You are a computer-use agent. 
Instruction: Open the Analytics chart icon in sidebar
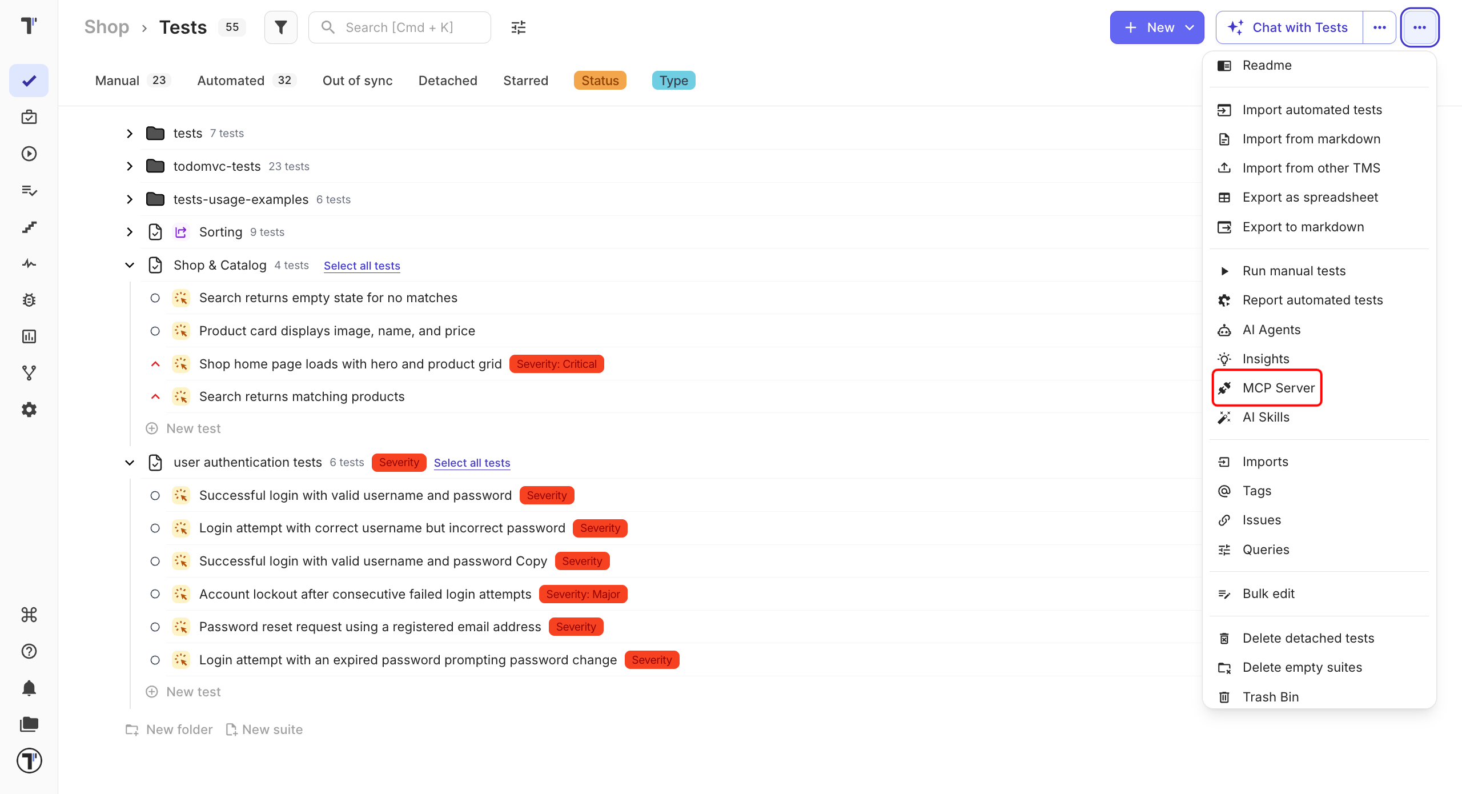tap(29, 336)
